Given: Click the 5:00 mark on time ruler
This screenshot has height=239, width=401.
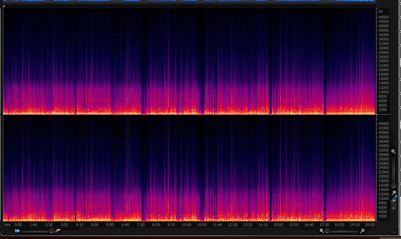Looking at the screenshot, I should (x=95, y=225).
